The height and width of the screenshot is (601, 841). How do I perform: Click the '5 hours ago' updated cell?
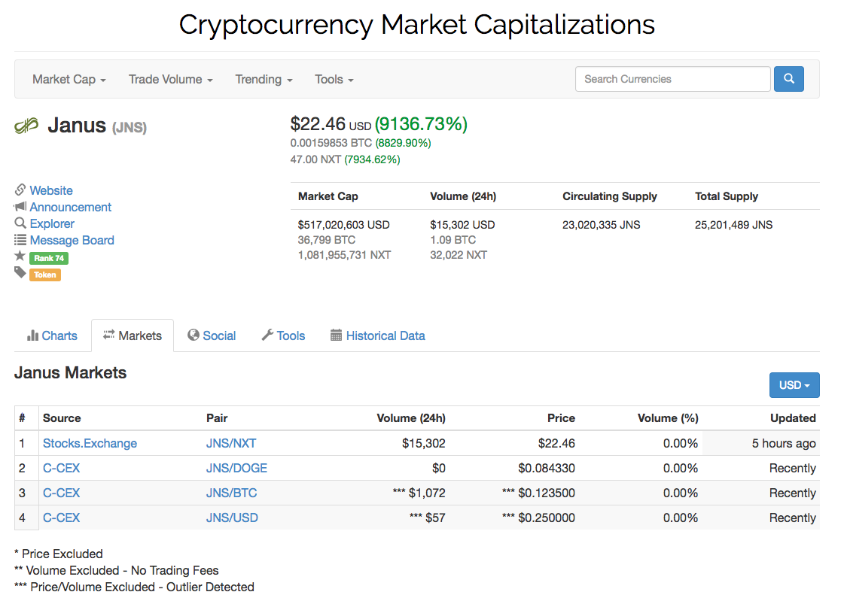point(784,443)
